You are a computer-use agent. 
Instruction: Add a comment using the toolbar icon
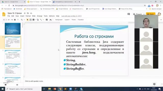[x=47, y=20]
